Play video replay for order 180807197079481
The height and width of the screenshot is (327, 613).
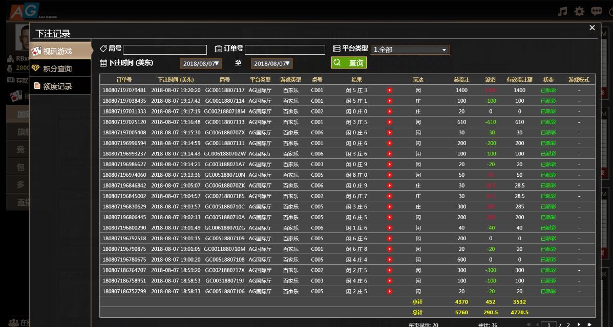(x=389, y=90)
